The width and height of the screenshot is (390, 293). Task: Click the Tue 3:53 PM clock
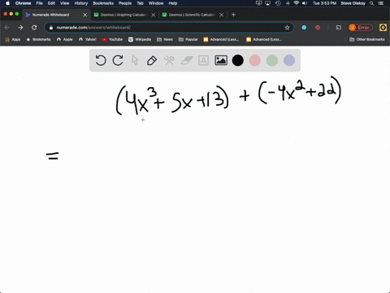[x=324, y=3]
